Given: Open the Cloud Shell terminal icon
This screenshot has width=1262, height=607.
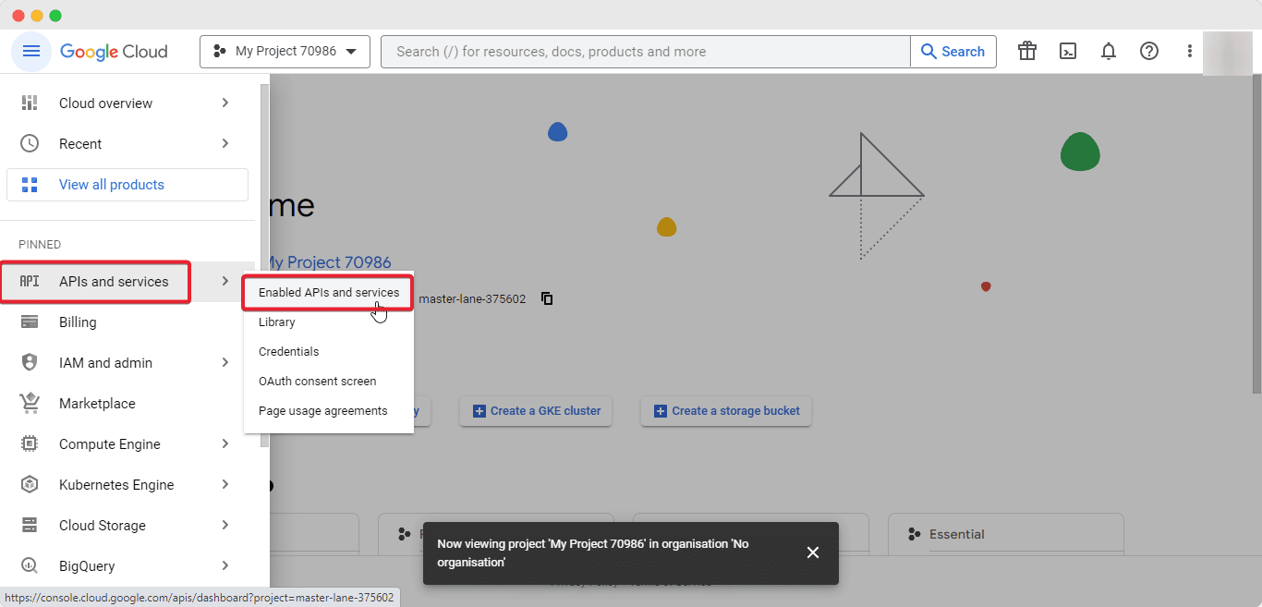Looking at the screenshot, I should pos(1068,52).
